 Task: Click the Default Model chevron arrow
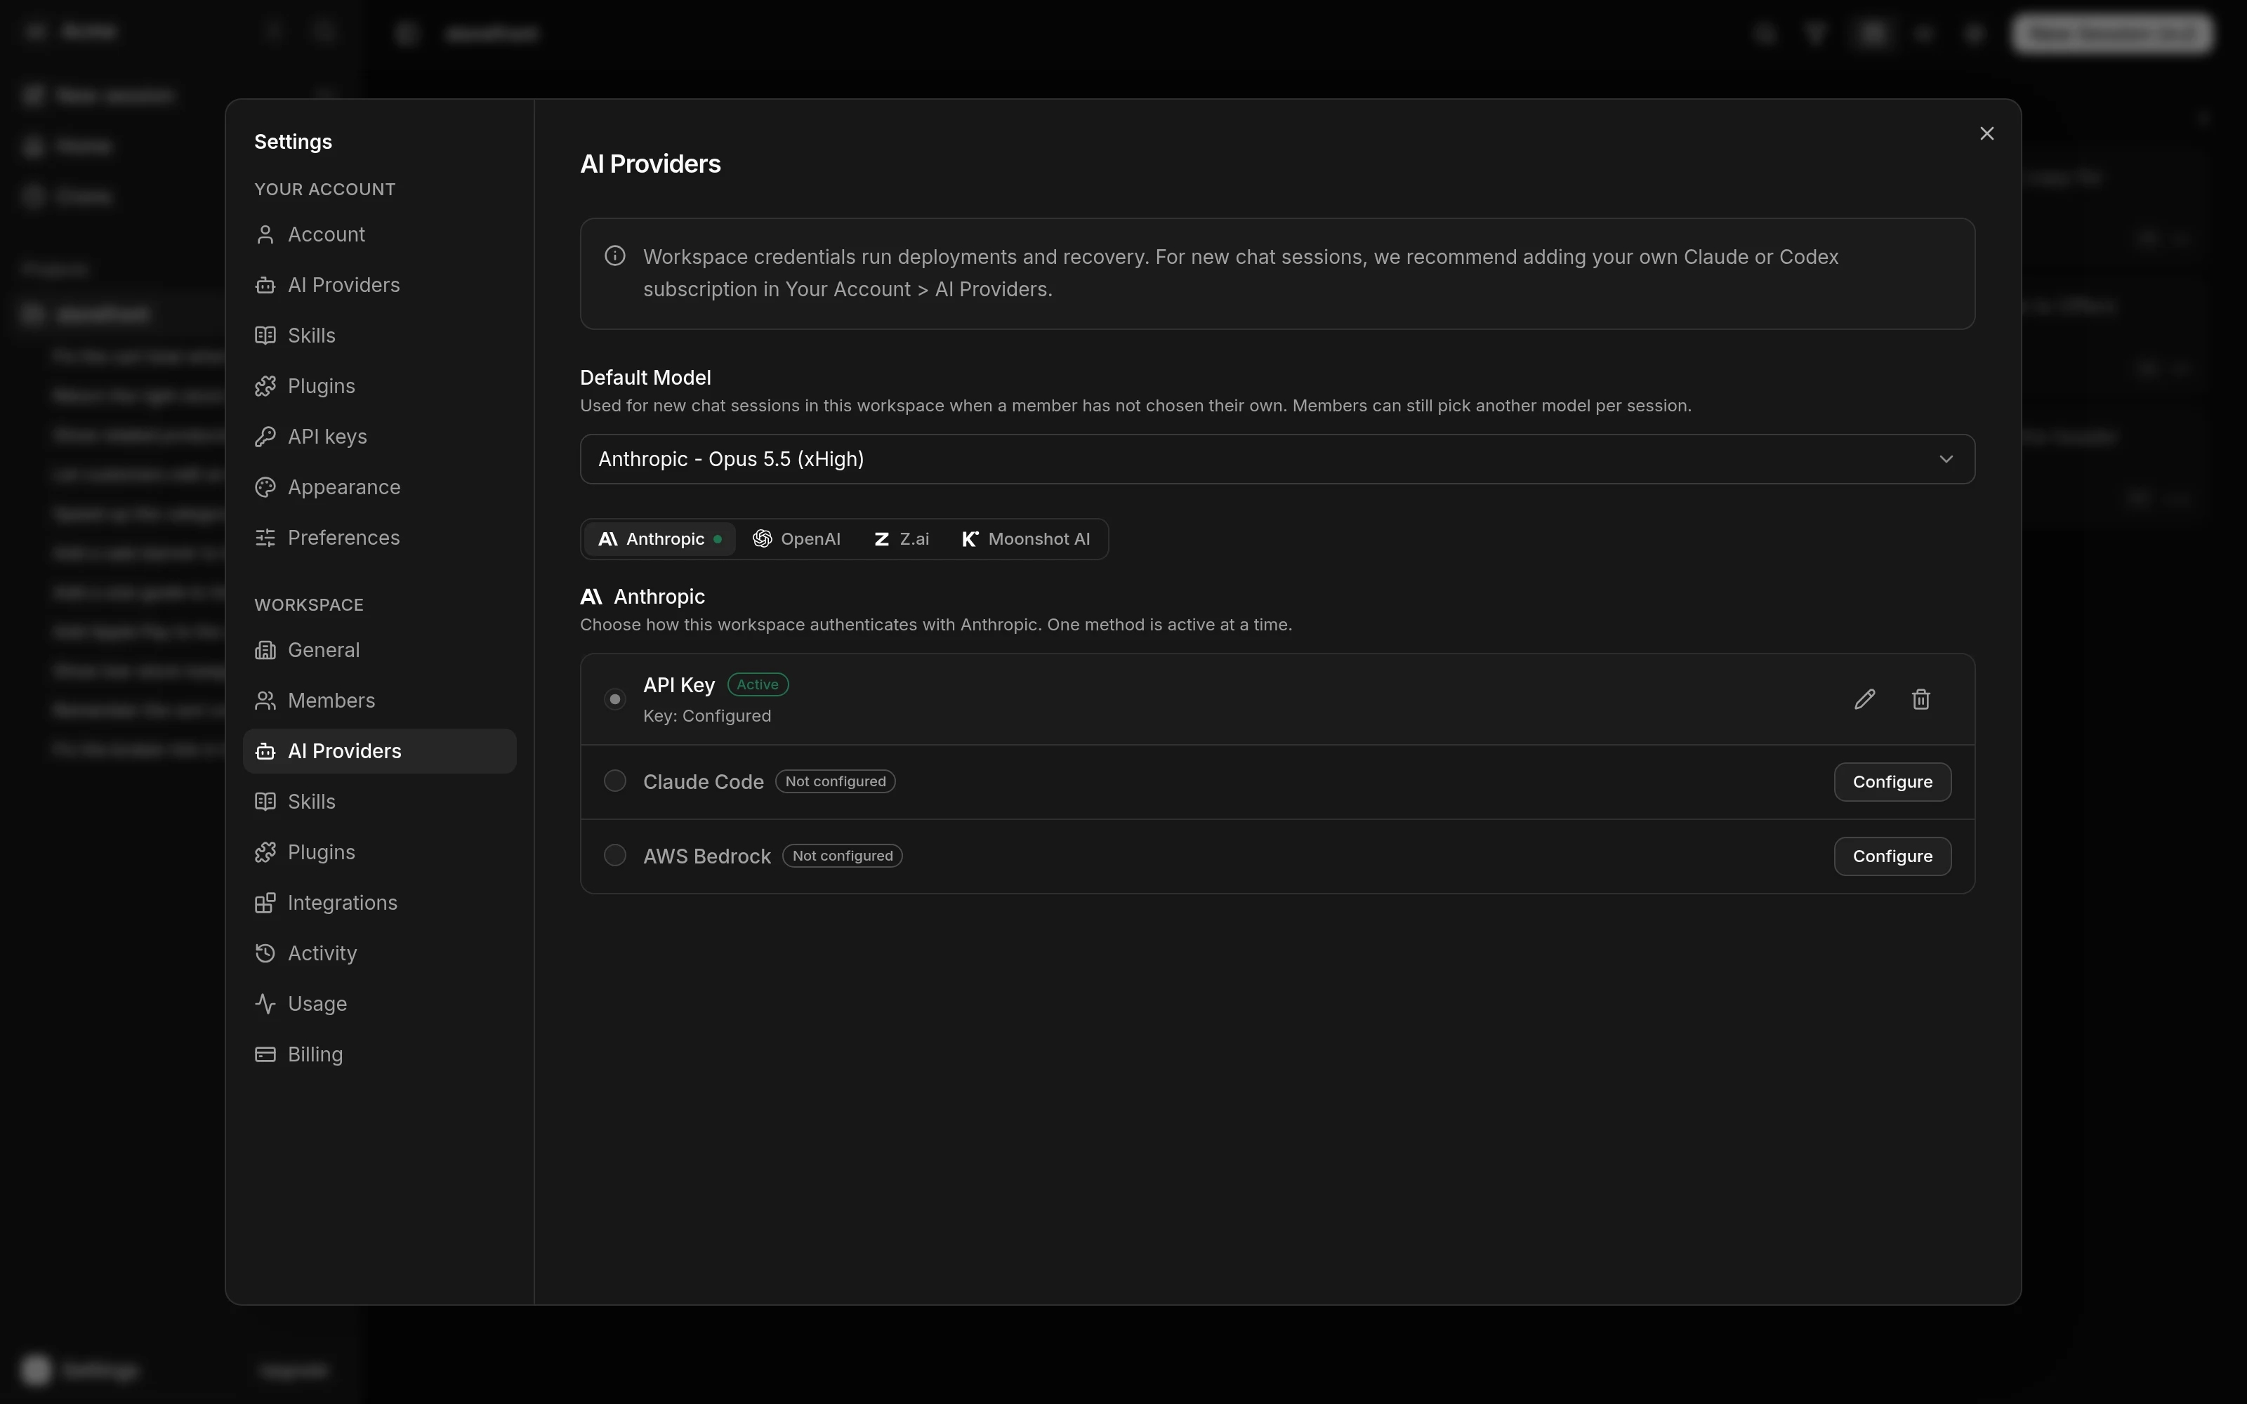click(1946, 458)
